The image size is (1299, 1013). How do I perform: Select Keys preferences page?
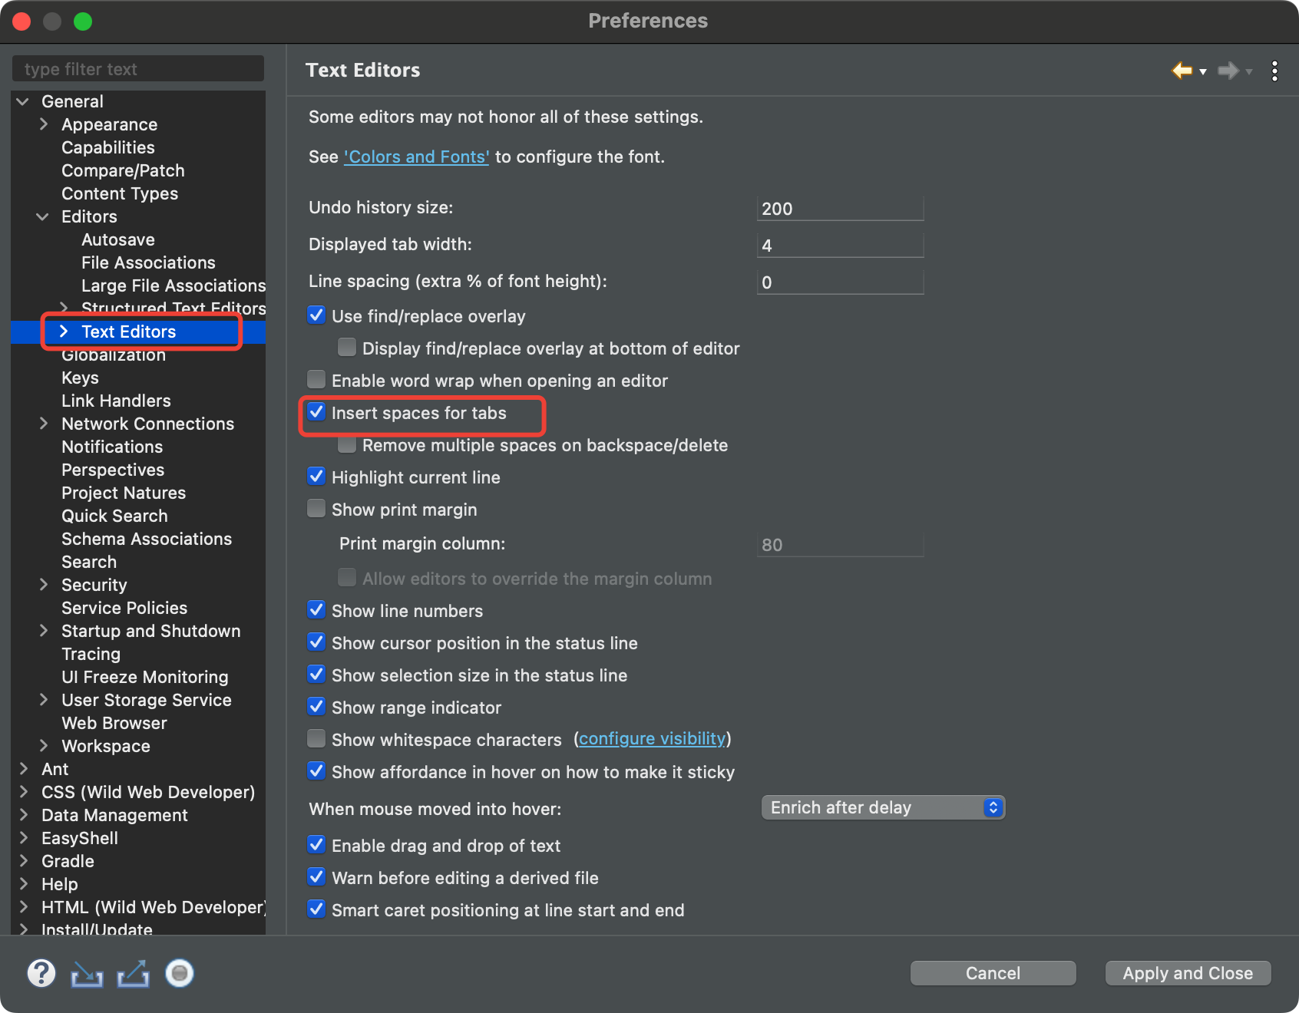click(x=80, y=378)
